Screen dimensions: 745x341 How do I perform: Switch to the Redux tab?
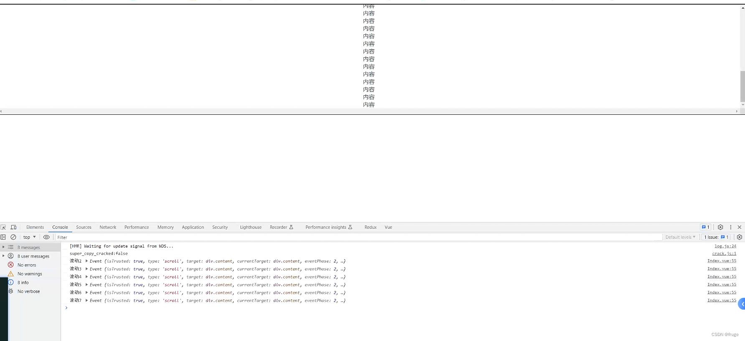click(371, 227)
